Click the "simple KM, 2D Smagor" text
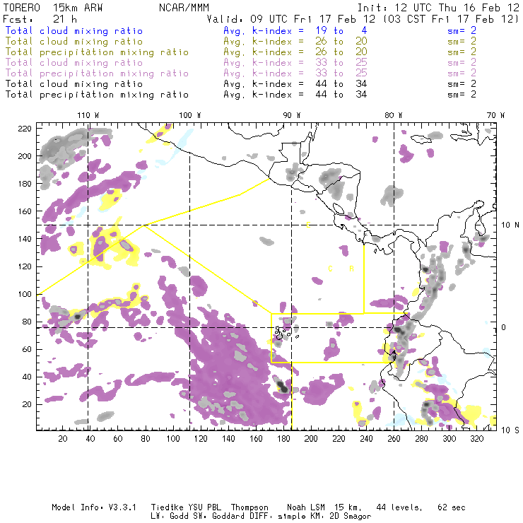This screenshot has width=523, height=523. pyautogui.click(x=324, y=516)
